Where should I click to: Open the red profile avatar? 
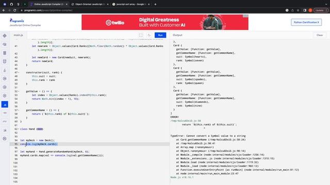(310, 10)
